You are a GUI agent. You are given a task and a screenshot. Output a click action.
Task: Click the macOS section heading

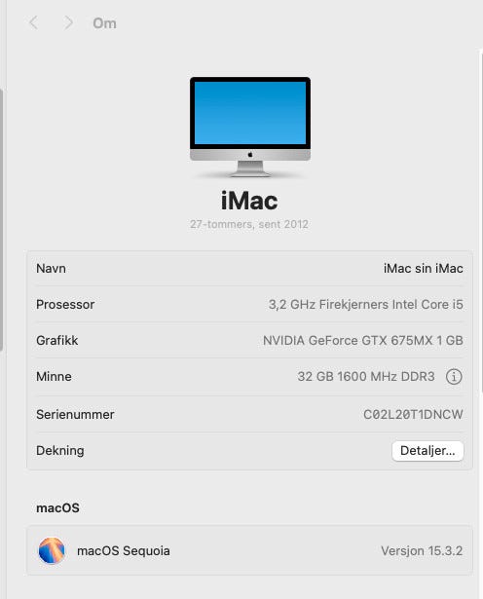pos(57,508)
